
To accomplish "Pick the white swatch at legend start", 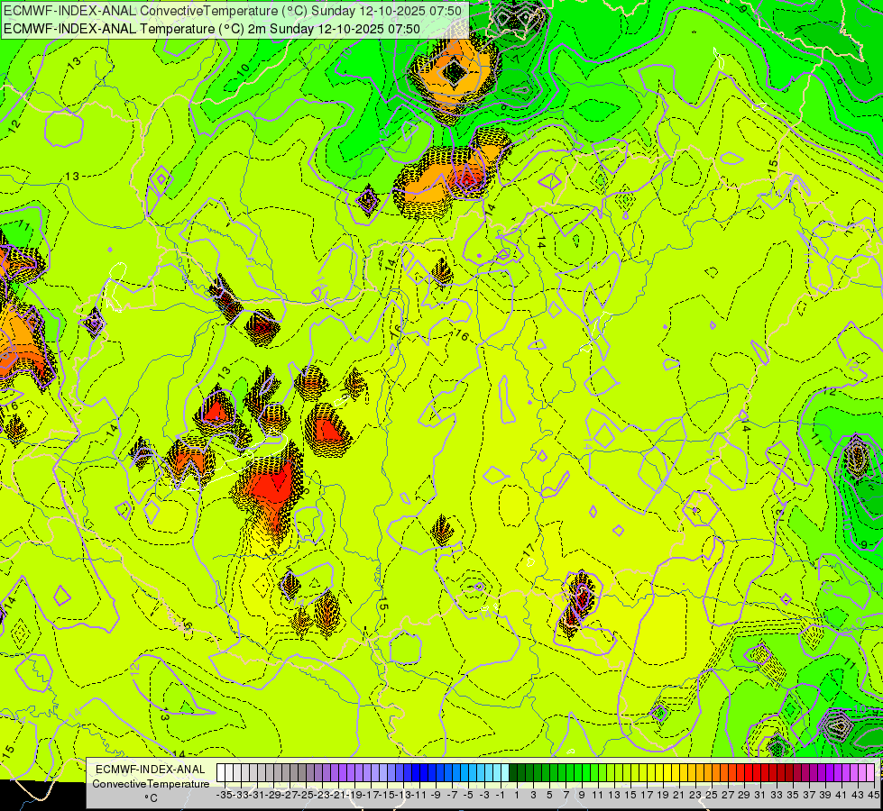I will (221, 773).
